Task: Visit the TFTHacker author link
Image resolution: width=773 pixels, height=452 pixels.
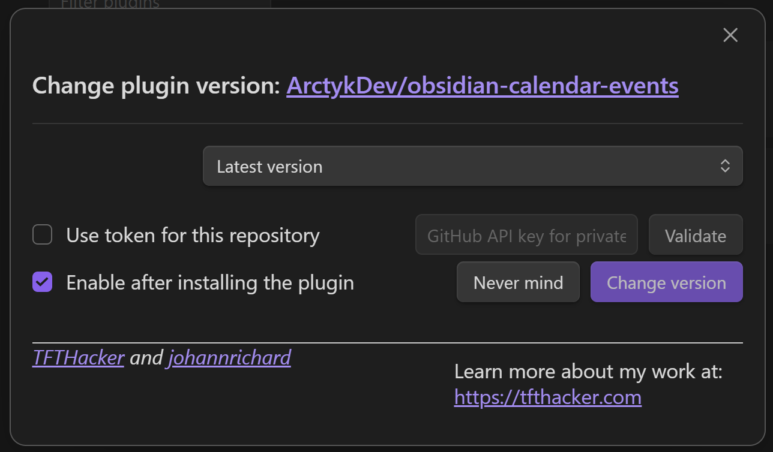Action: click(x=78, y=358)
